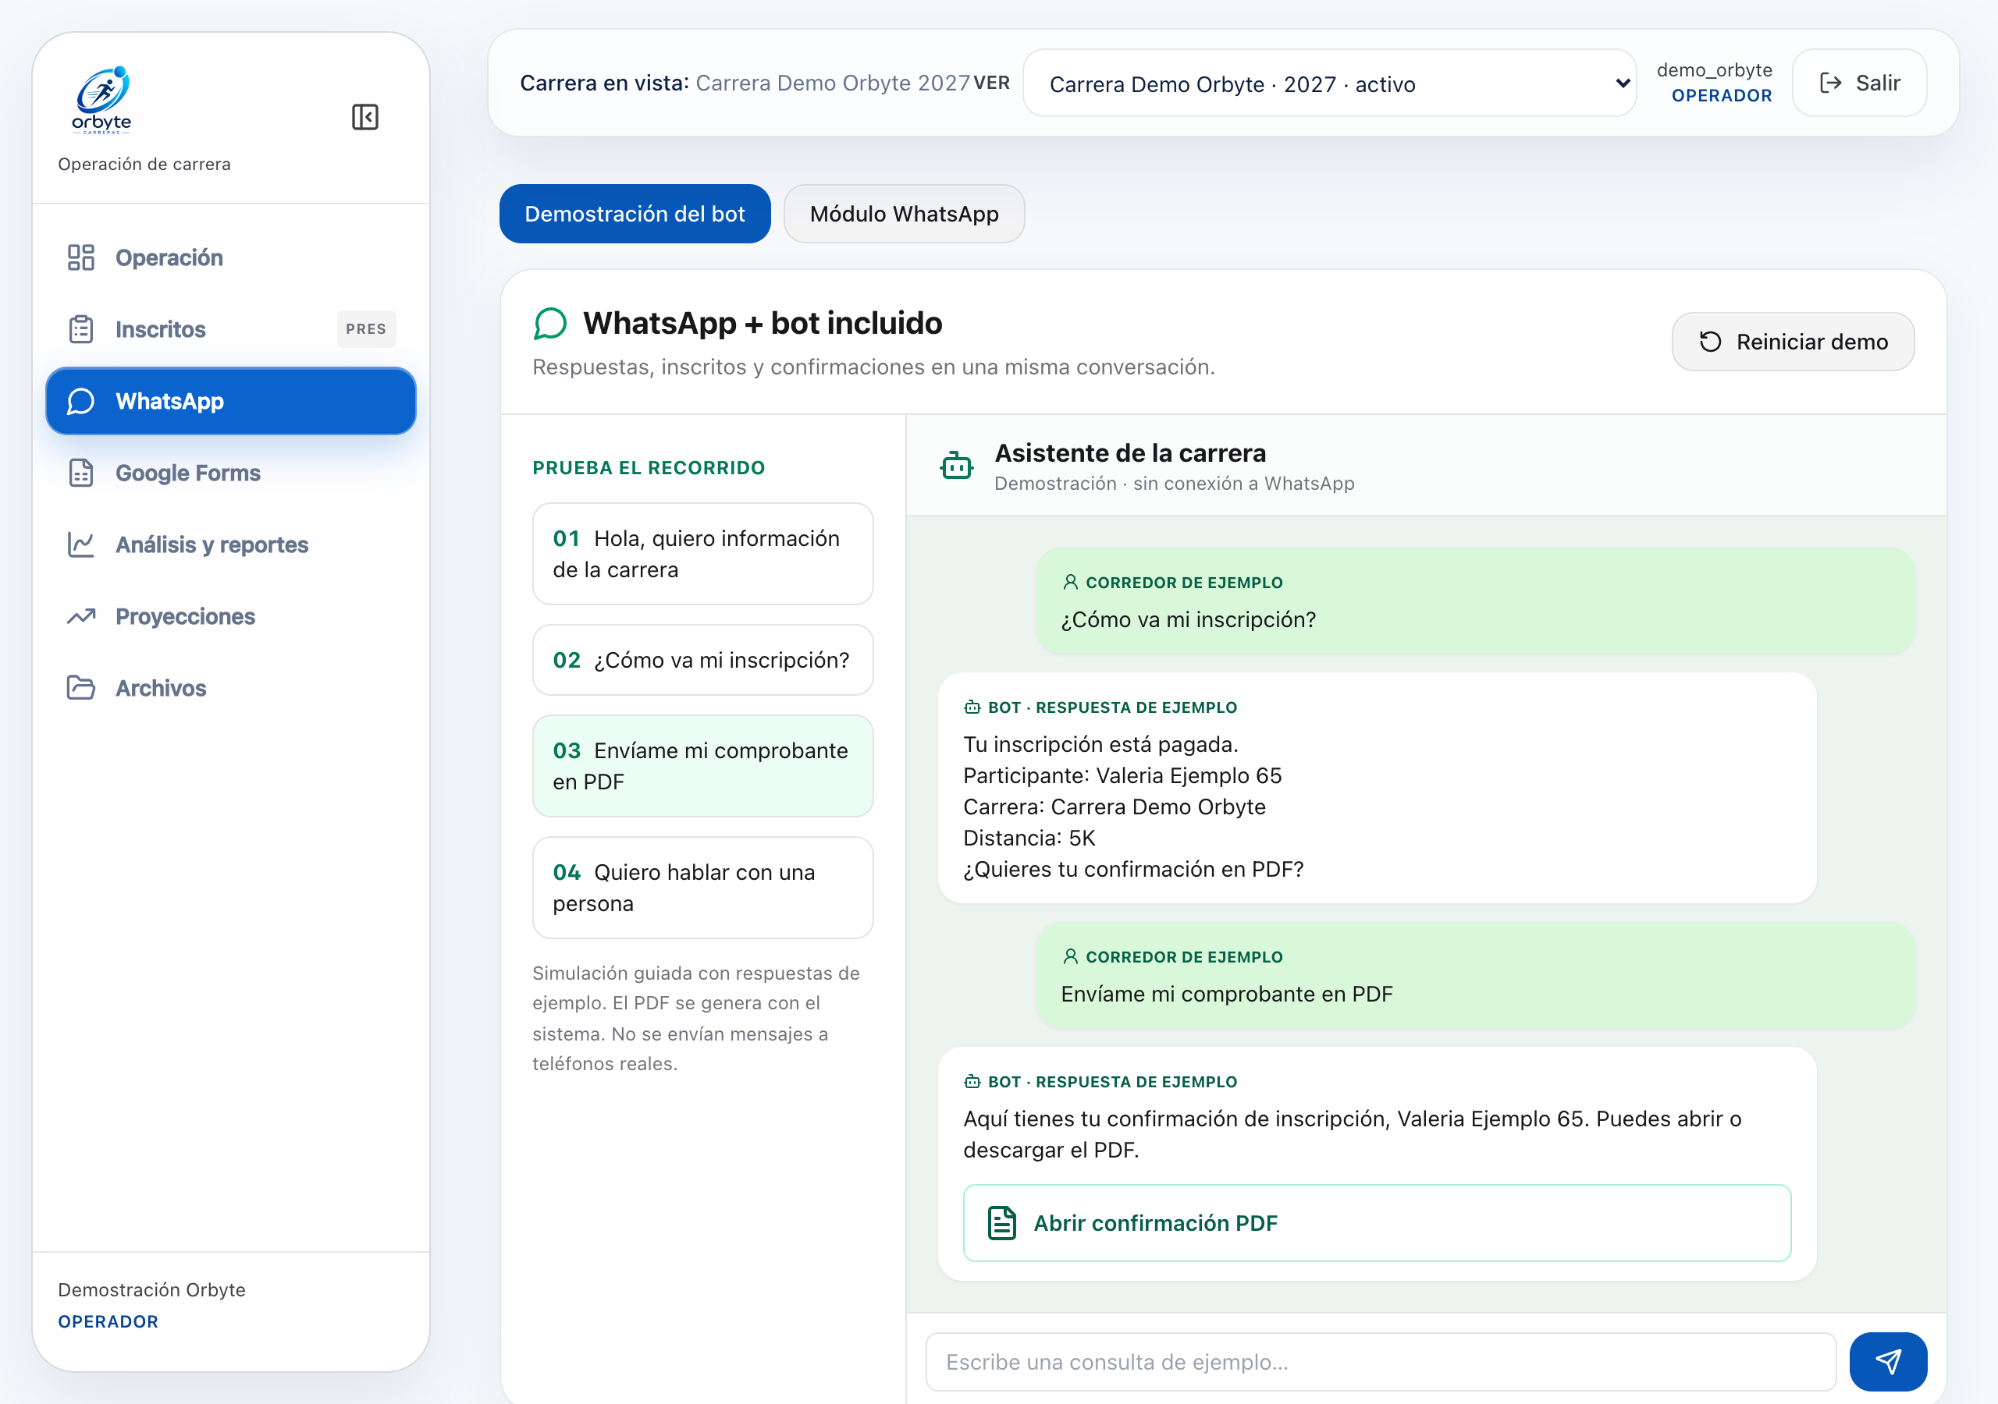1998x1404 pixels.
Task: Choose step 02 ¿Cómo va mi inscripción?
Action: 702,660
